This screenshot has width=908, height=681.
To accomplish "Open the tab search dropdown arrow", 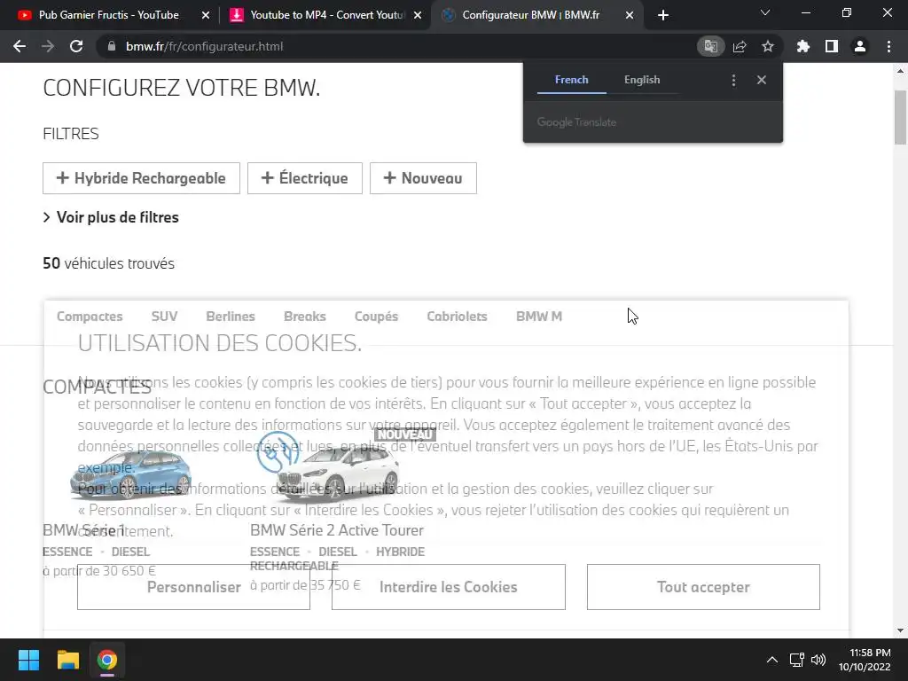I will point(765,12).
